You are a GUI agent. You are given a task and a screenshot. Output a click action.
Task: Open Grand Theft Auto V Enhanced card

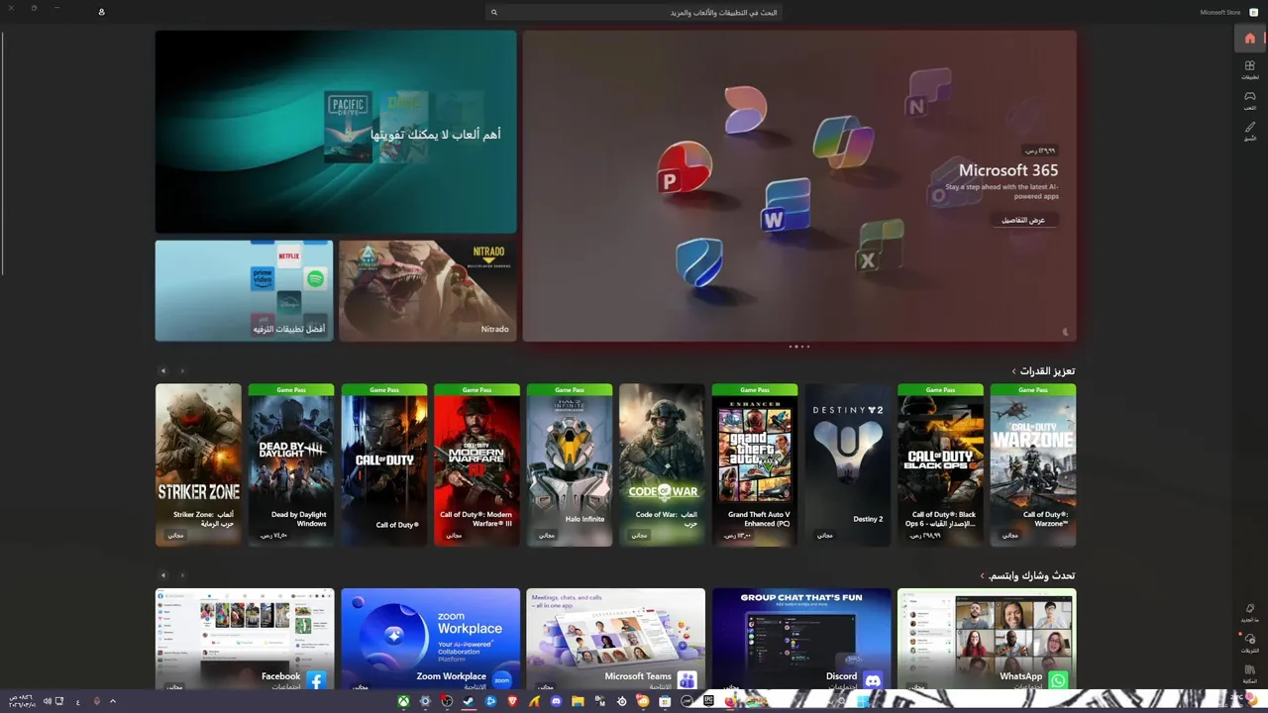point(755,464)
